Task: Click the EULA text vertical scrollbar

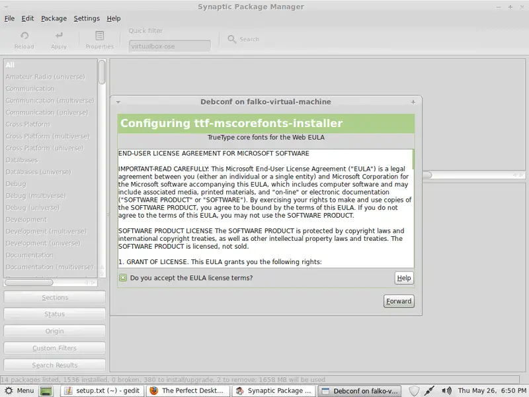Action: 413,159
